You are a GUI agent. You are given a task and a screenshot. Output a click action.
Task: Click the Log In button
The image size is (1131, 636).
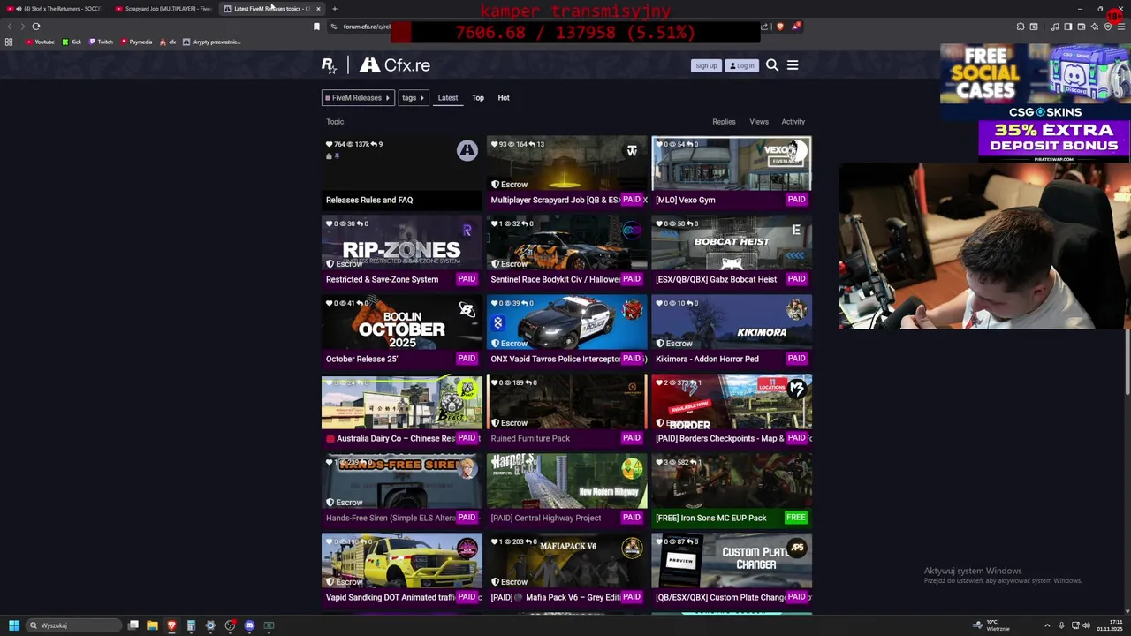pyautogui.click(x=741, y=65)
